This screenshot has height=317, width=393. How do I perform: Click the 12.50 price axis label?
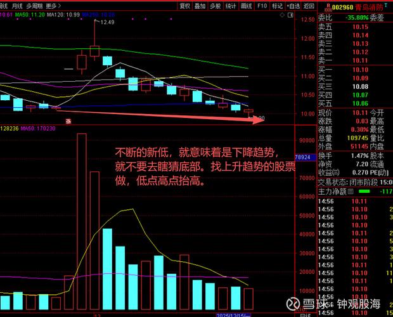307,20
